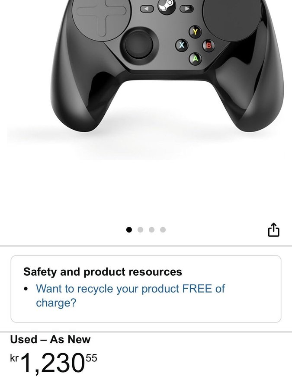This screenshot has width=292, height=389.
Task: Tap the share icon below the product image
Action: coord(273,230)
